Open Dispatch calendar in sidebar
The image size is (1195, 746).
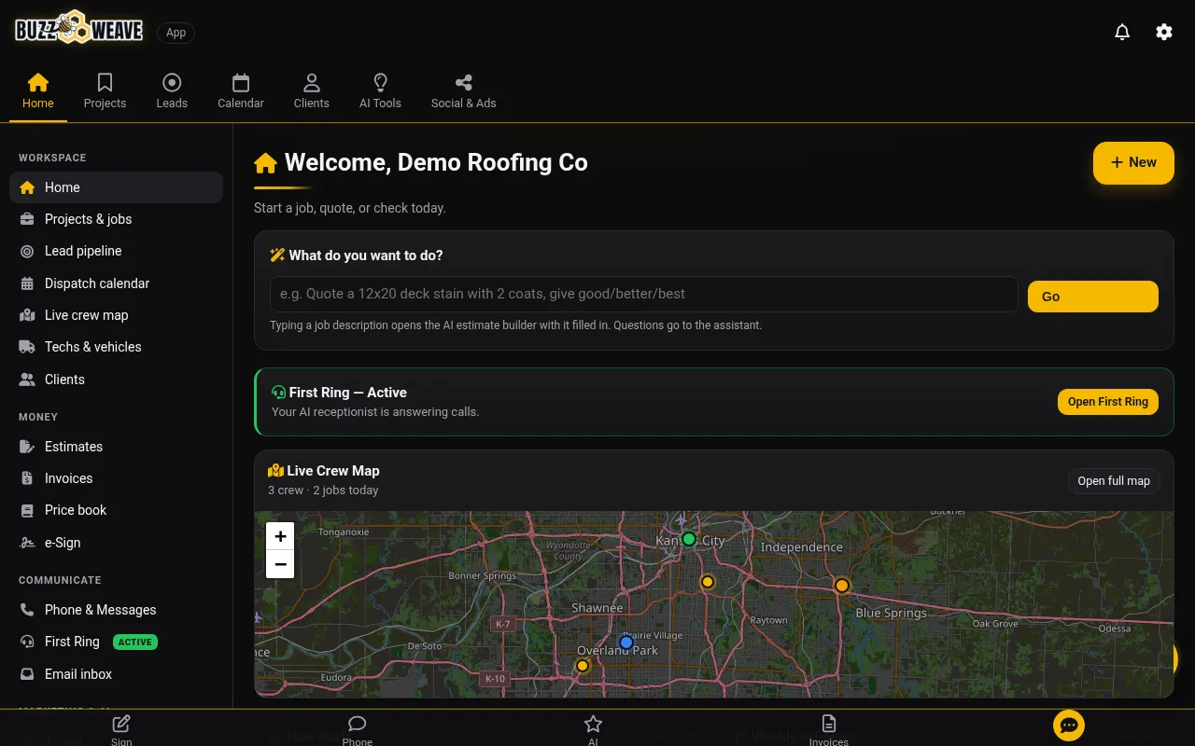click(116, 283)
